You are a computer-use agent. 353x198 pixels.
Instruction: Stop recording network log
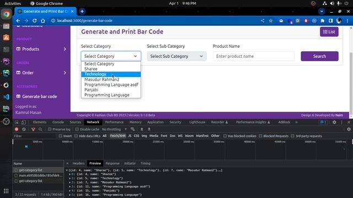pos(17,129)
